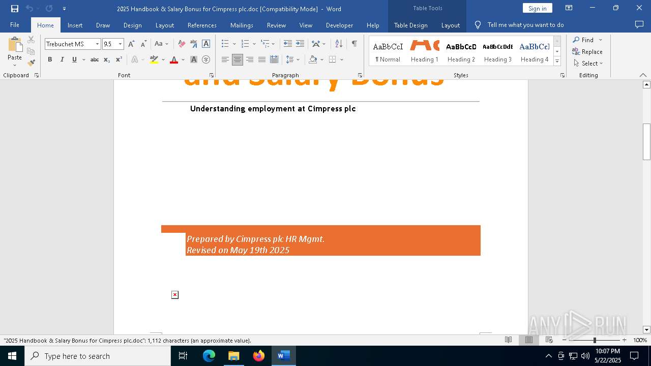651x366 pixels.
Task: Click the vertical scrollbar thumb
Action: (646, 142)
